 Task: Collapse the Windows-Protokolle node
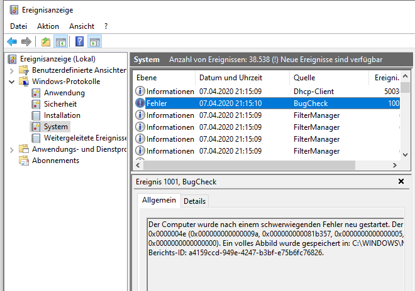[12, 82]
